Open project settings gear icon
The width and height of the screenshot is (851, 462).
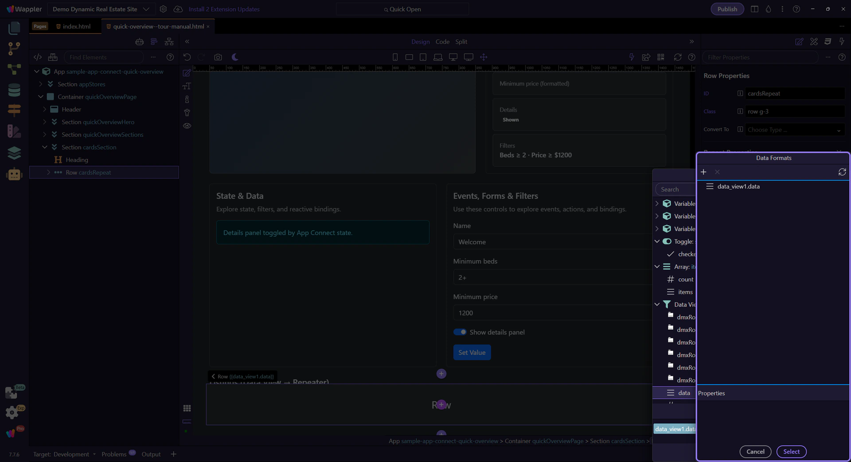(163, 9)
